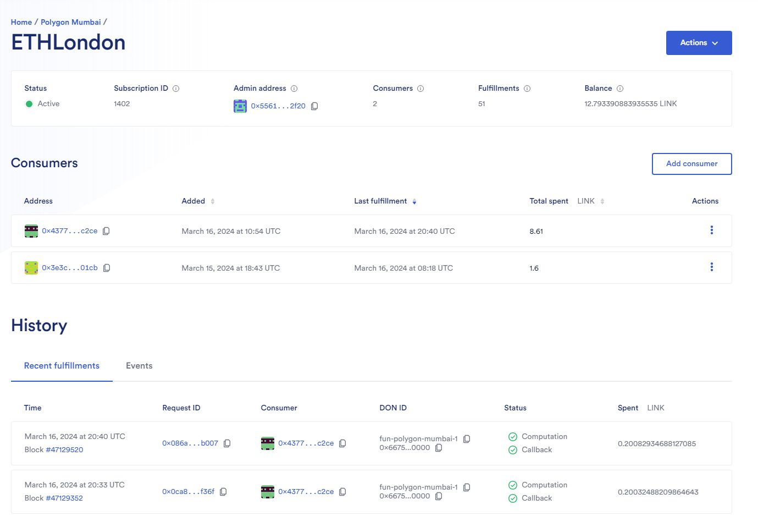Open consumer address 0x4377...c2ce in Consumers table
The height and width of the screenshot is (516, 758).
pos(70,231)
